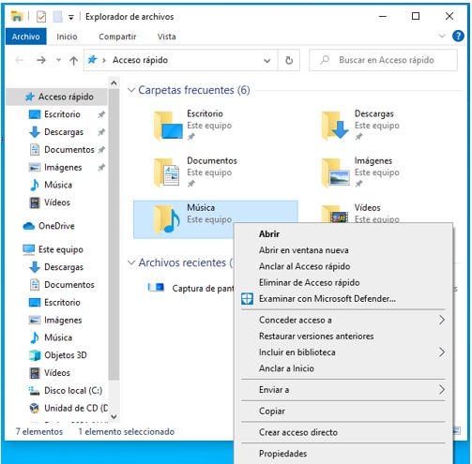Viewport: 472px width, 464px height.
Task: Open the Archivo ribbon tab
Action: (x=26, y=37)
